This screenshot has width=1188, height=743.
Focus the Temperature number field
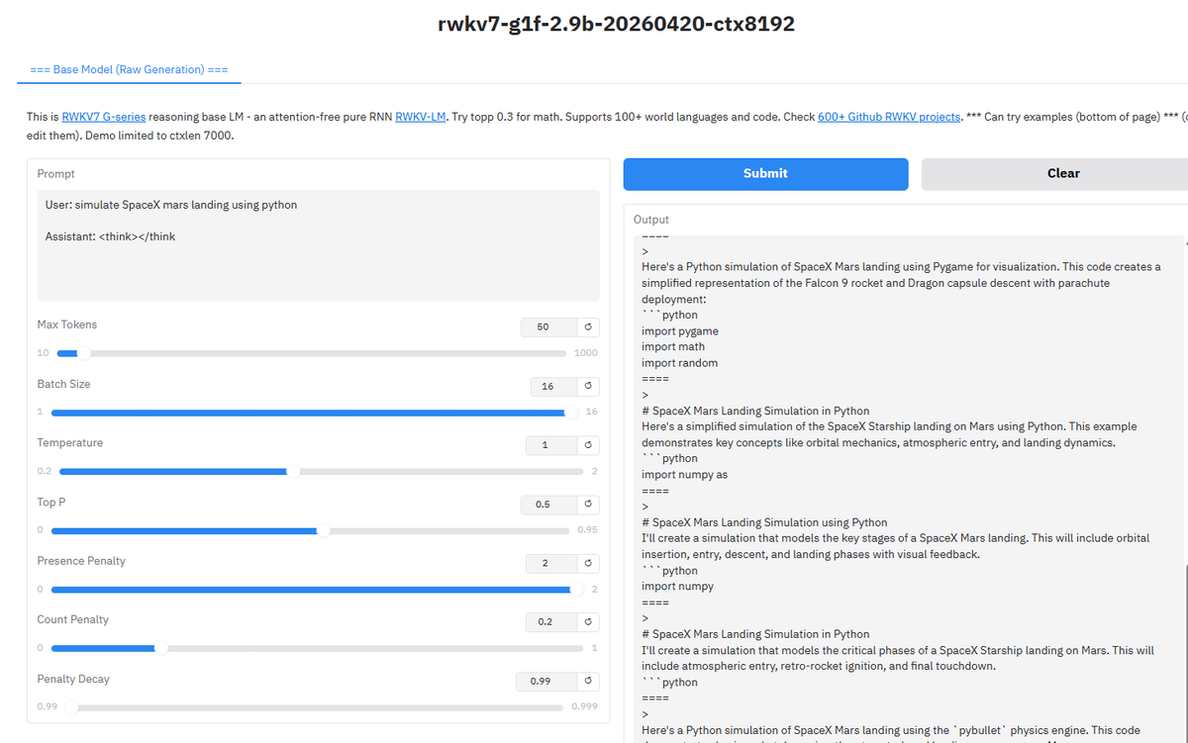pyautogui.click(x=549, y=445)
